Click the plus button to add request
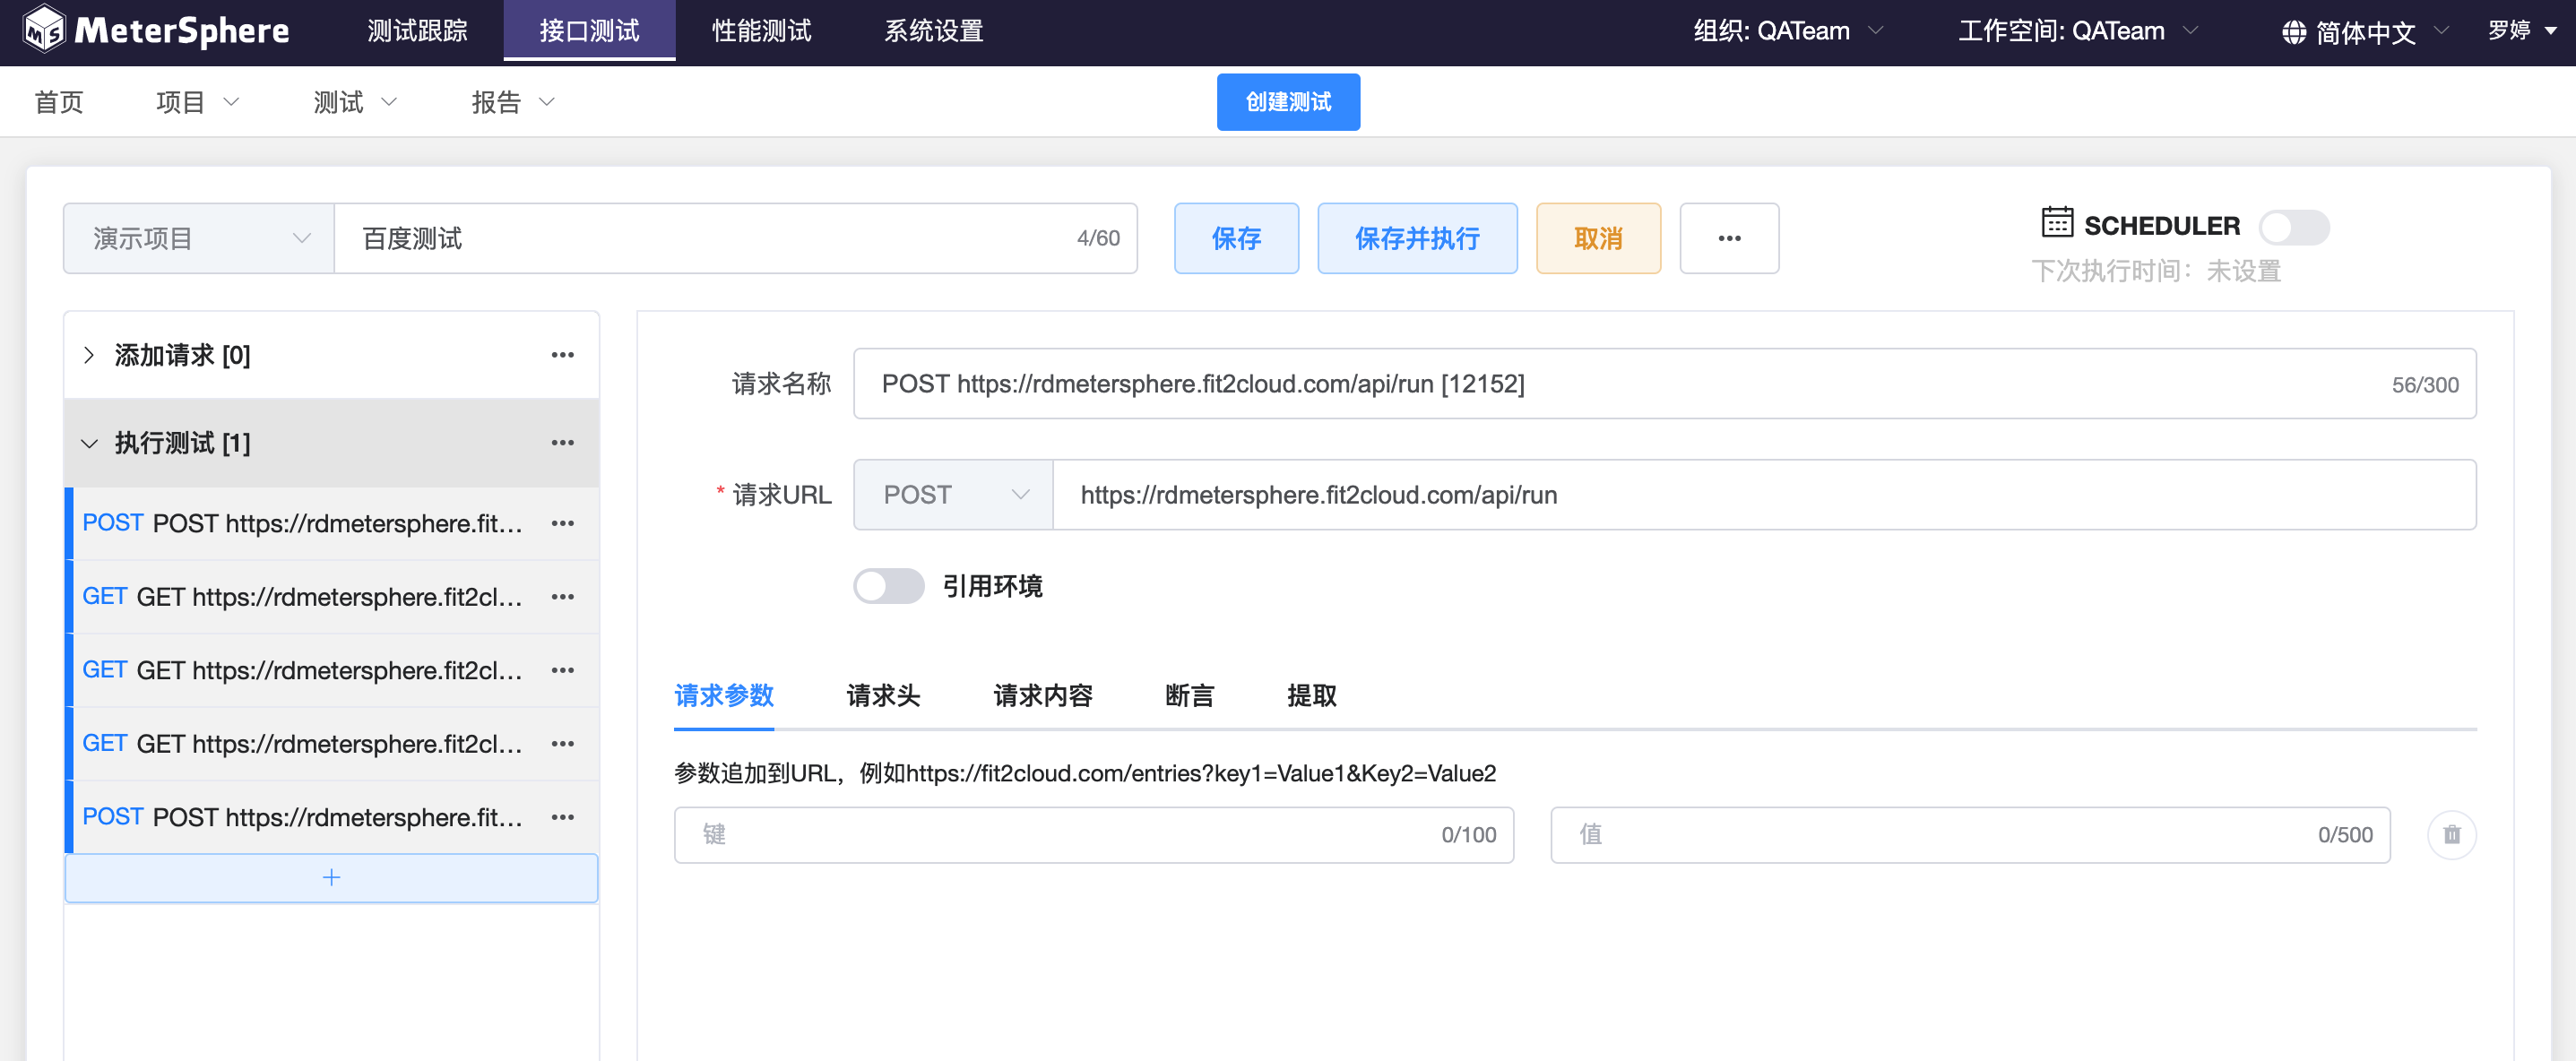Viewport: 2576px width, 1061px height. pos(331,877)
